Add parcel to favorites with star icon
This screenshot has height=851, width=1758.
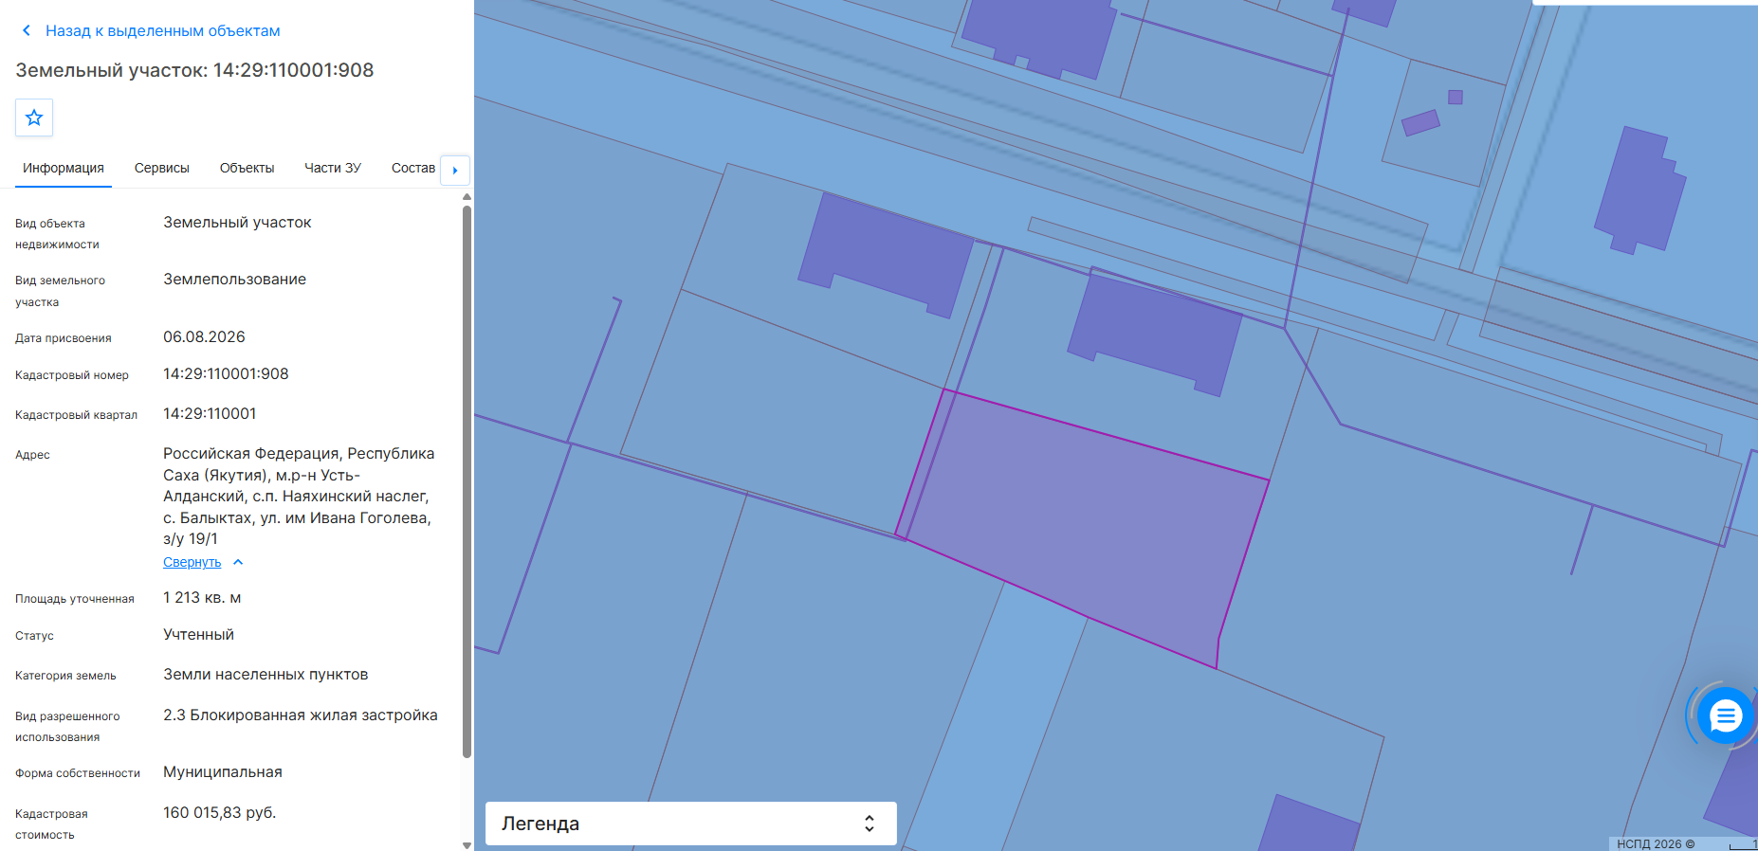34,118
